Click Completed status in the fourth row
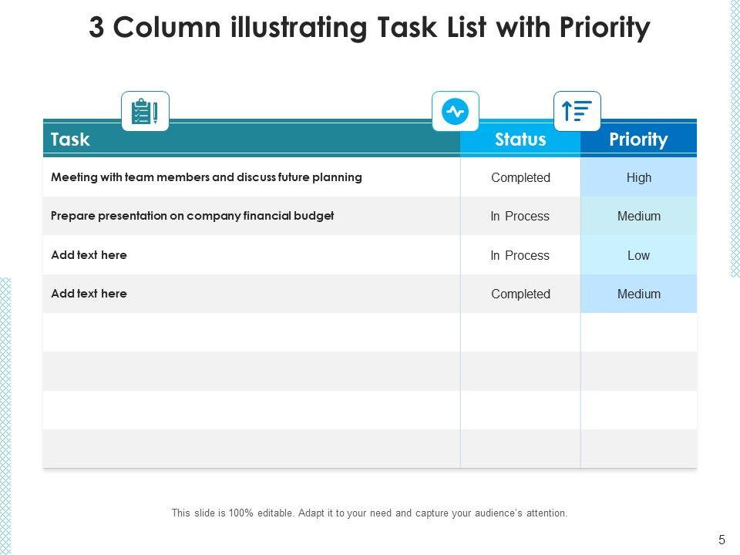Viewport: 740px width, 555px height. pyautogui.click(x=520, y=294)
